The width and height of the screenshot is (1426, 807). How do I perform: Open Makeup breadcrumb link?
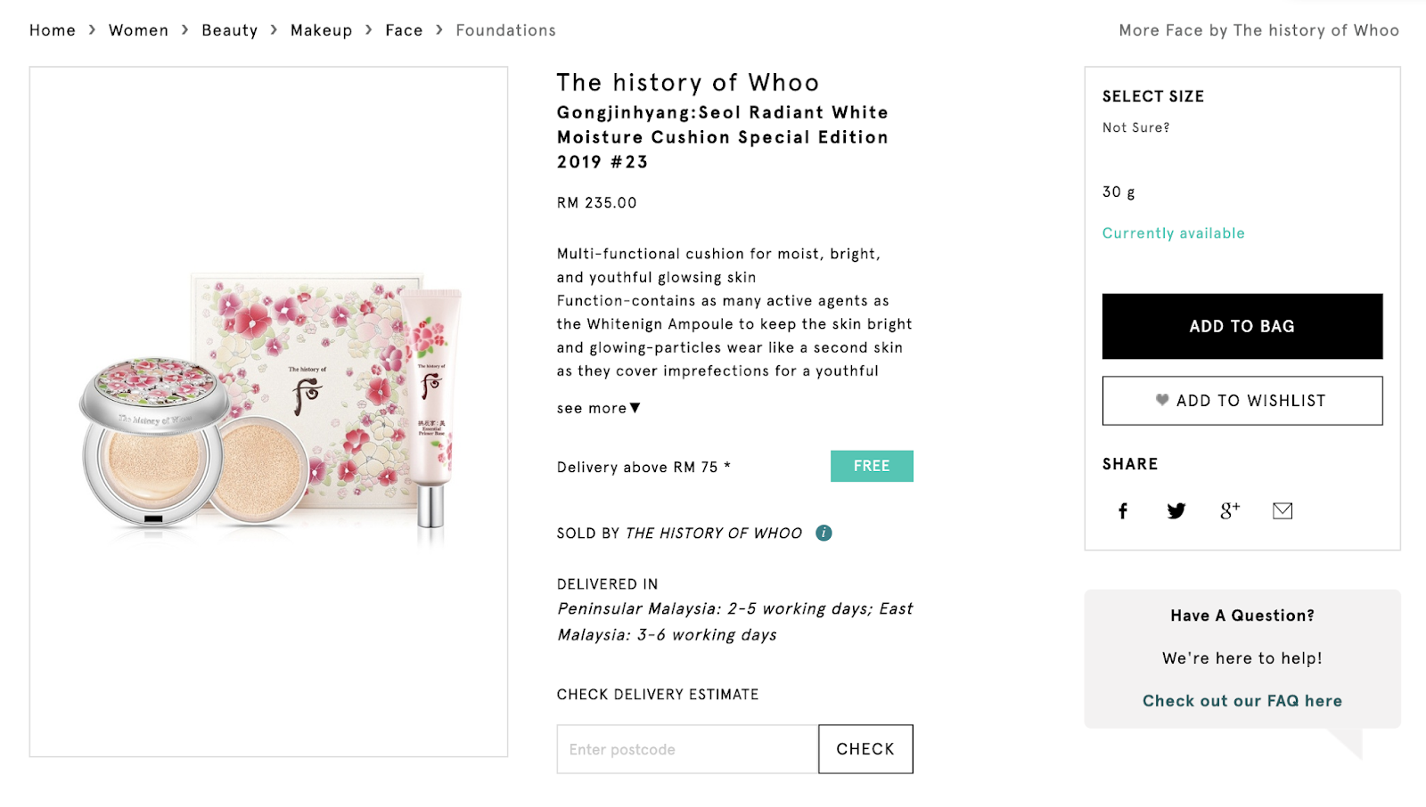pyautogui.click(x=321, y=30)
